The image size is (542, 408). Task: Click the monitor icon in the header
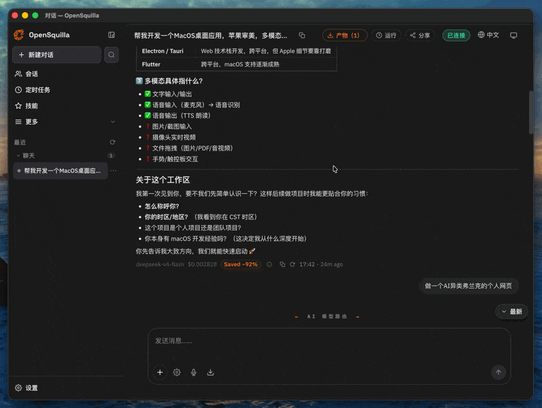[514, 35]
